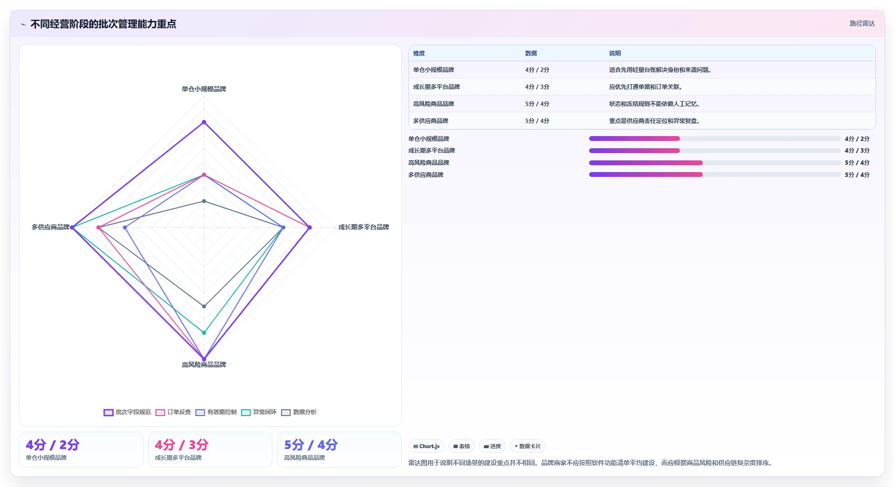Screen dimensions: 895x487
Task: Click the 4分 / 3分 table data cell
Action: click(x=537, y=87)
